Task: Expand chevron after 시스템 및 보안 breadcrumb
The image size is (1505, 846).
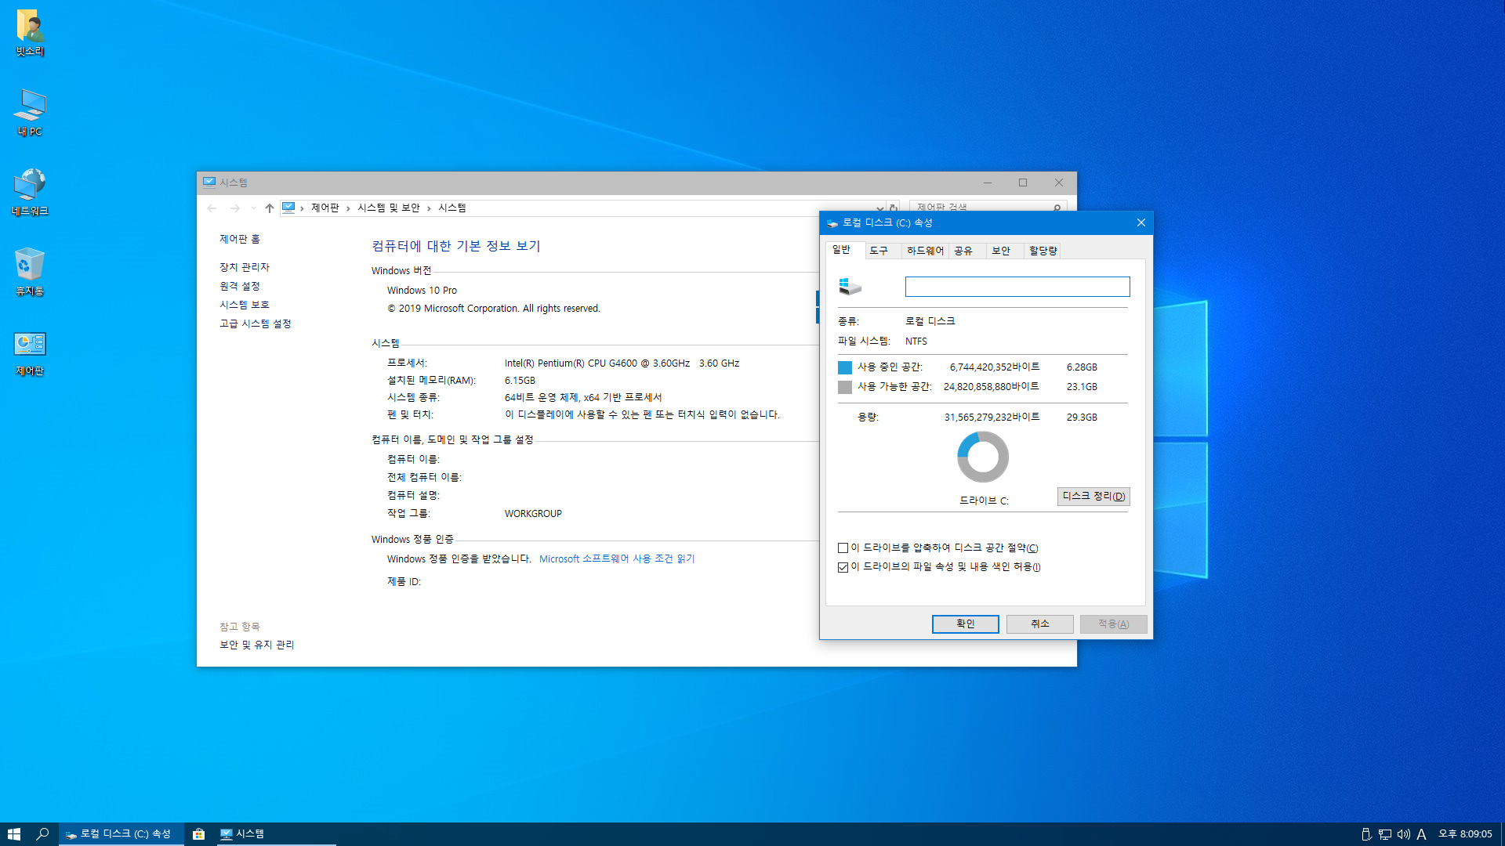Action: pyautogui.click(x=429, y=208)
